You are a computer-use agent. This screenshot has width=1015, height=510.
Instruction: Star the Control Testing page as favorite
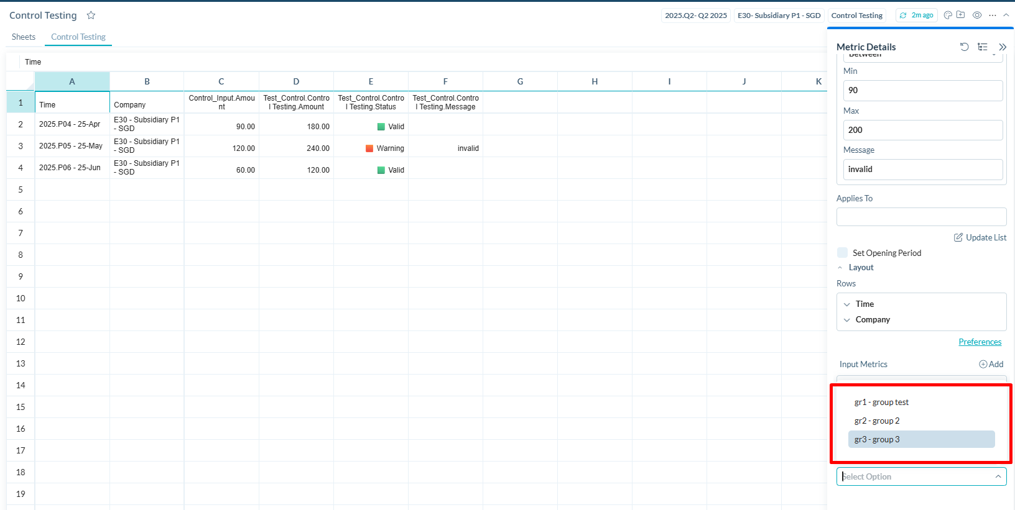[91, 16]
